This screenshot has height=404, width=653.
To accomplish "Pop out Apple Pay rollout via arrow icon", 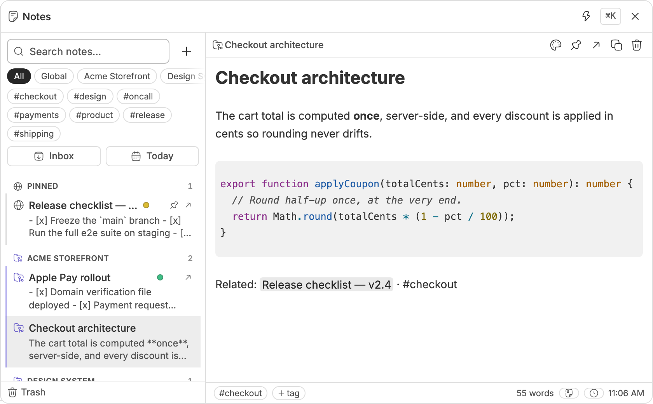I will pyautogui.click(x=188, y=277).
